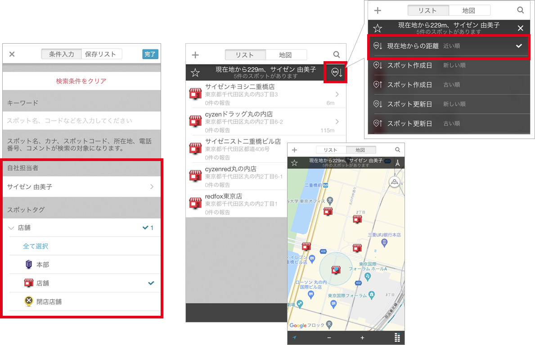Tap the current location arrow on map toolbar

pyautogui.click(x=294, y=337)
